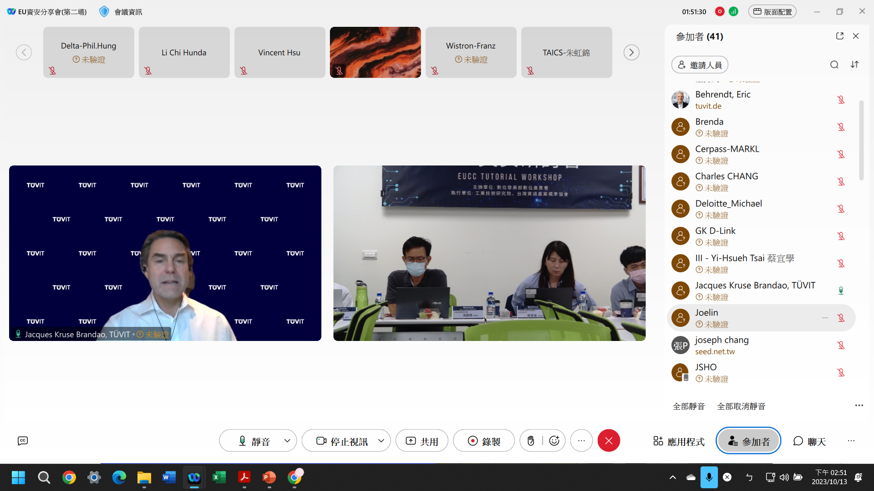
Task: Toggle joseph chang's muted microphone
Action: coord(841,345)
